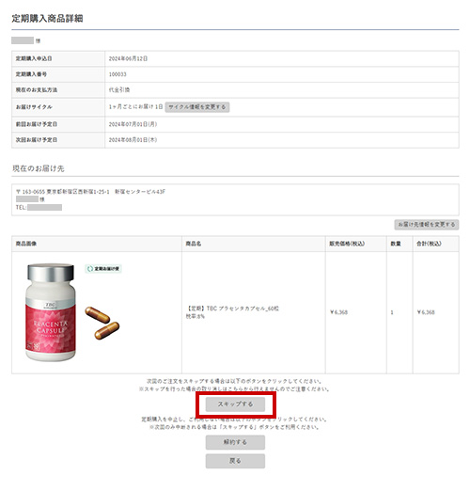Cancel the subscription via 解約する button
Image resolution: width=470 pixels, height=491 pixels.
tap(235, 442)
